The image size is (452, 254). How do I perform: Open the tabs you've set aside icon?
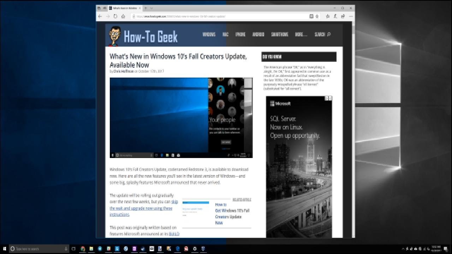99,8
